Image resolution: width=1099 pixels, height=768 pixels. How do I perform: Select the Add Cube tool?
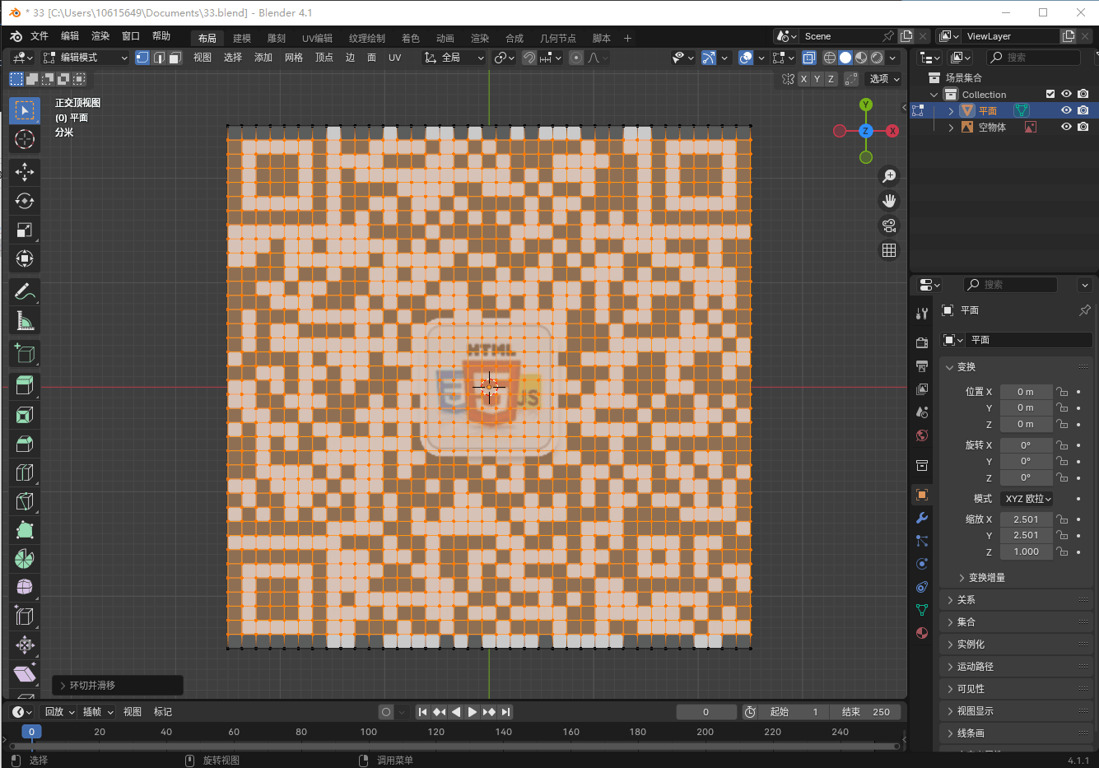(25, 353)
